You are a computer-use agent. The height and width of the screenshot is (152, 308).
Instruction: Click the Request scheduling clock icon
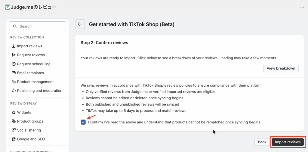coord(14,64)
